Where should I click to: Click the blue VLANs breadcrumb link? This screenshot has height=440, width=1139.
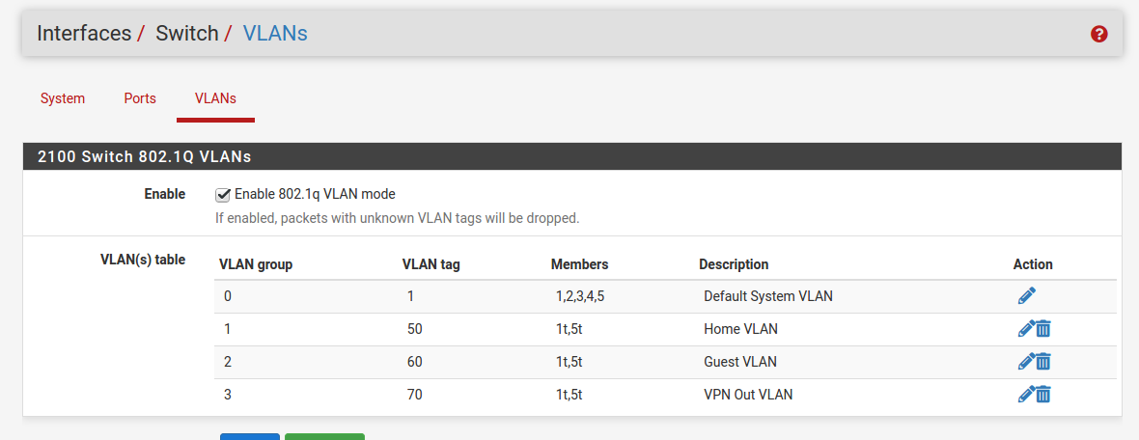tap(274, 33)
